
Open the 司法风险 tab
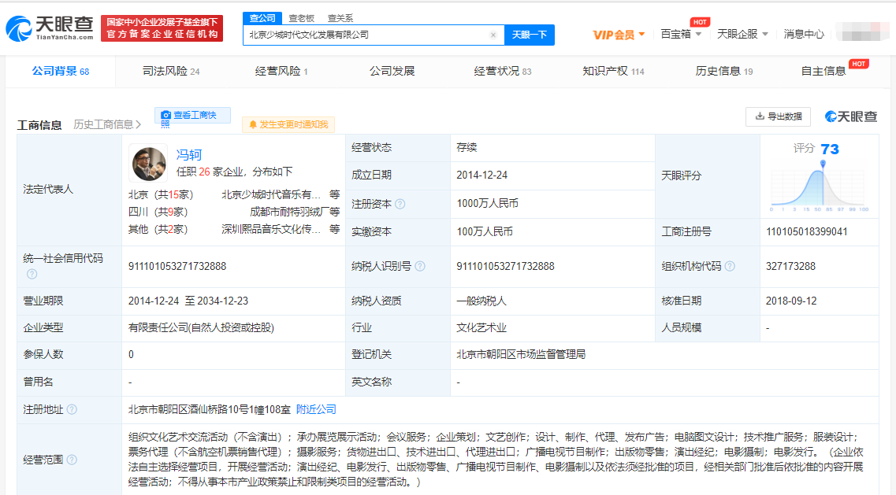tap(171, 72)
